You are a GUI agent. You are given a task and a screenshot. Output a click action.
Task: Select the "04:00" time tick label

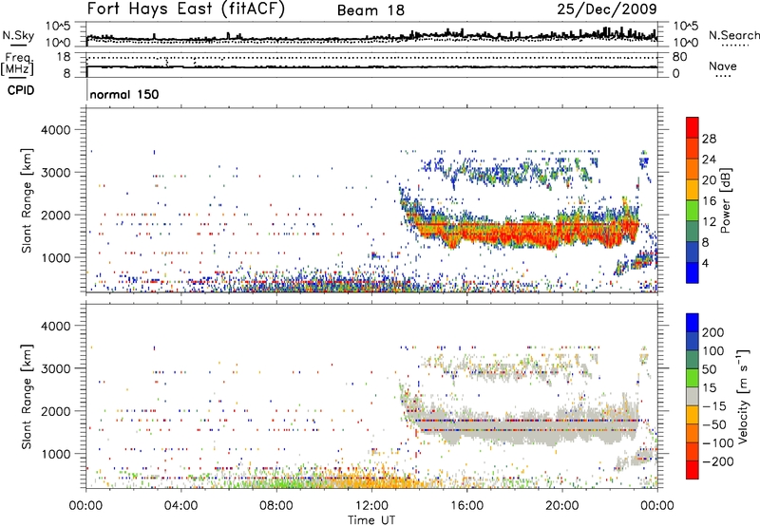point(180,506)
